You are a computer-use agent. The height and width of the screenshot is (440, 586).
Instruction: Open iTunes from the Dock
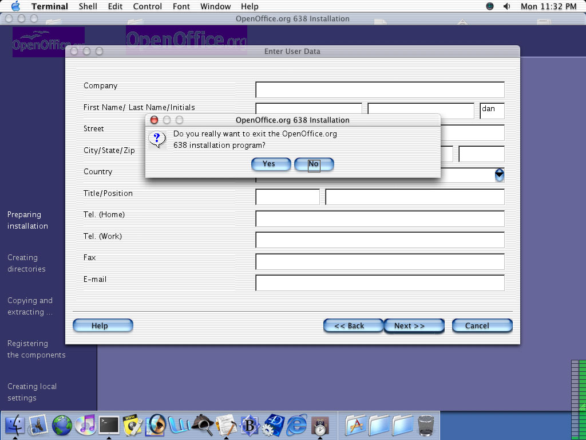click(x=85, y=426)
